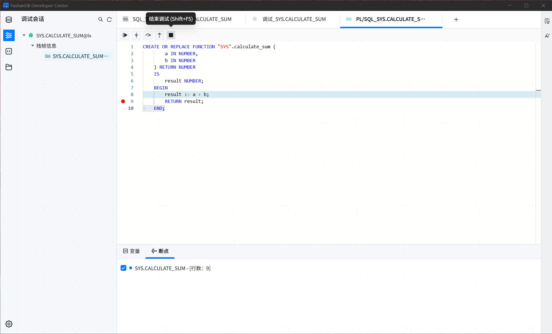Click the Step Over curved arrow icon
552x334 pixels.
point(148,35)
